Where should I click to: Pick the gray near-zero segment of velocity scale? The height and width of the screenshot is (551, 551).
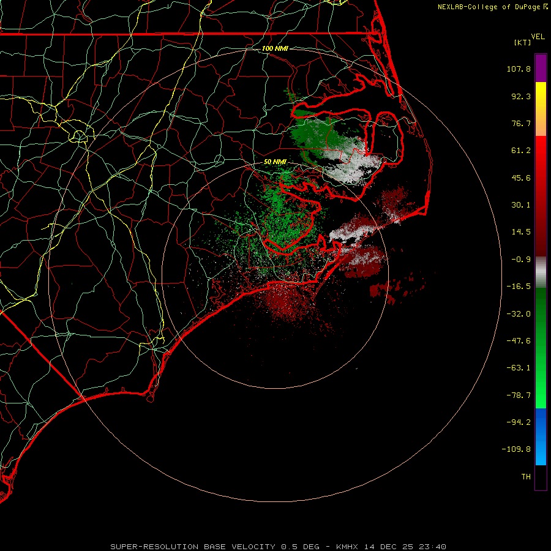pyautogui.click(x=541, y=272)
